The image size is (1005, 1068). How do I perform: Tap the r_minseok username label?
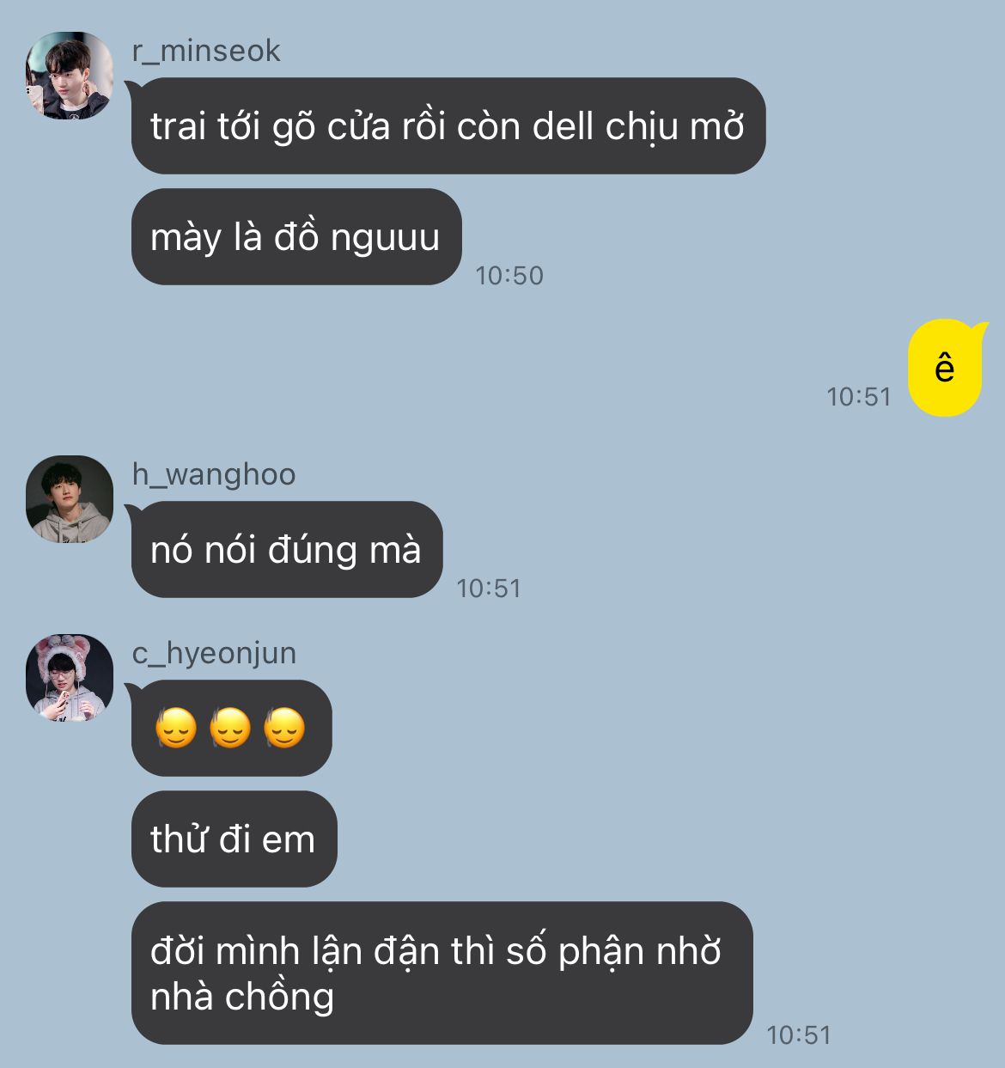coord(206,51)
